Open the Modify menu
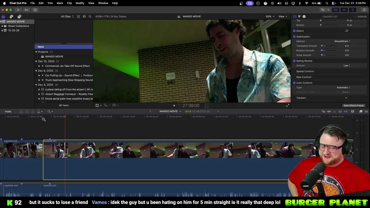 tap(80, 3)
